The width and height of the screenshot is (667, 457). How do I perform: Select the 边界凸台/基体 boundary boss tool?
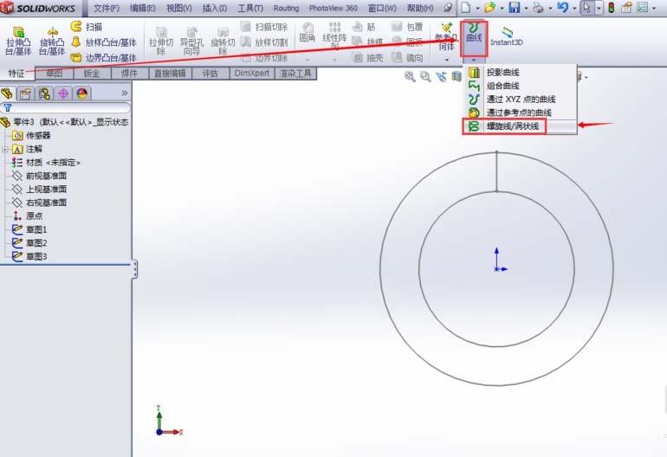pos(104,57)
